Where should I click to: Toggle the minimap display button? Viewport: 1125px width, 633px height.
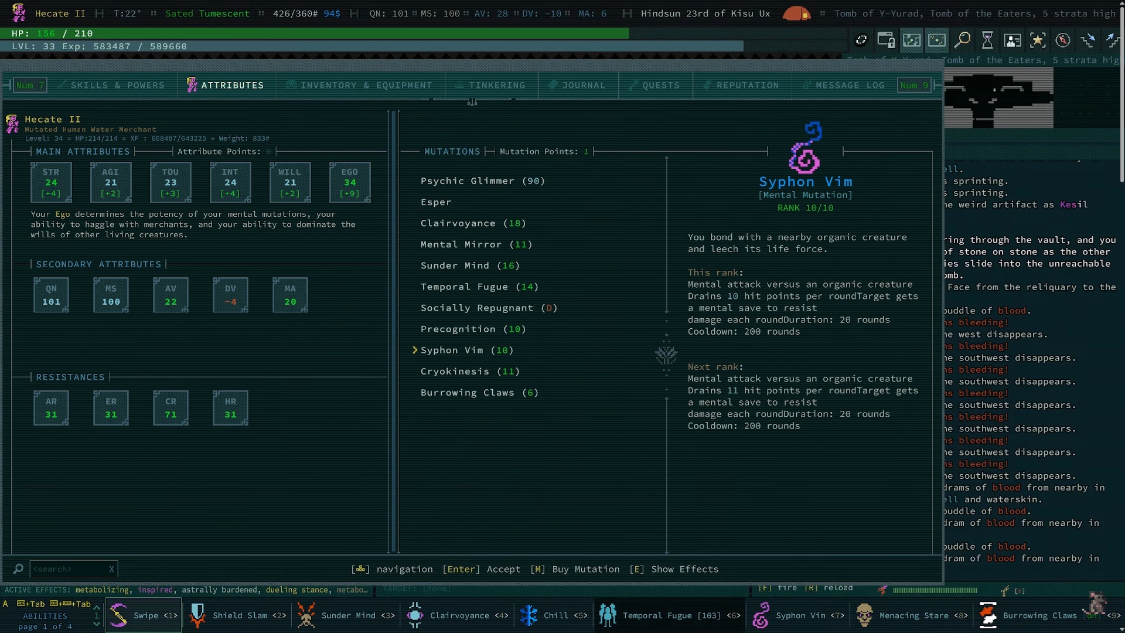pos(912,40)
